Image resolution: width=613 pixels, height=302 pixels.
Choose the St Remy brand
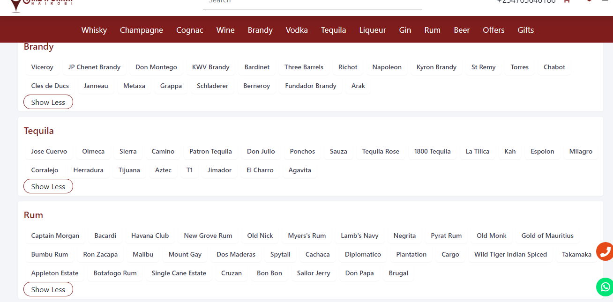click(484, 67)
